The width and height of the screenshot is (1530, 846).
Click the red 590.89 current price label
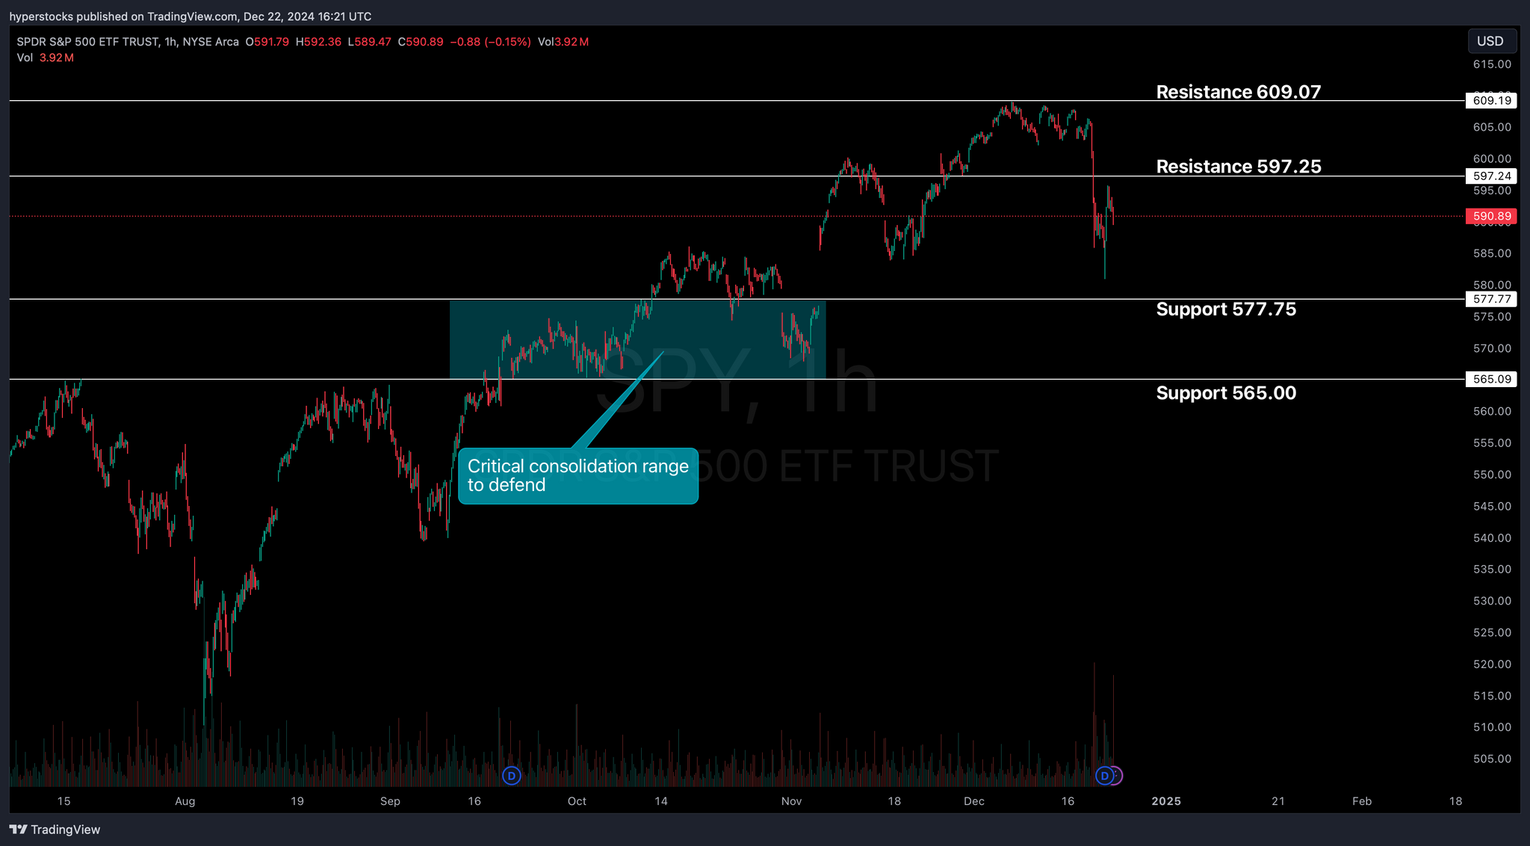coord(1491,216)
